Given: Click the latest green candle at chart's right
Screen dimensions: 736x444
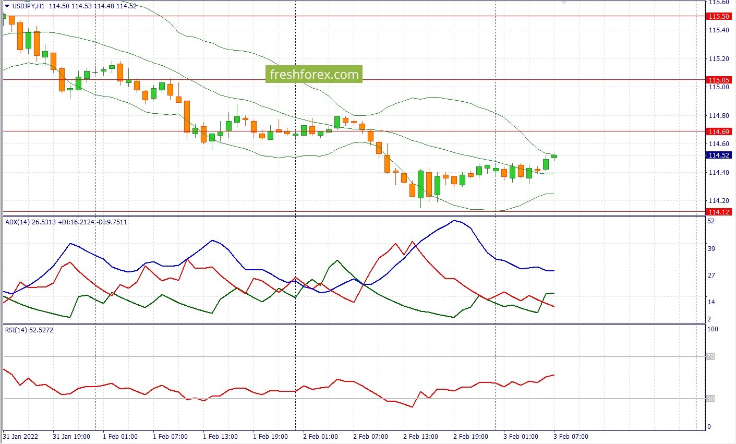Looking at the screenshot, I should click(554, 156).
